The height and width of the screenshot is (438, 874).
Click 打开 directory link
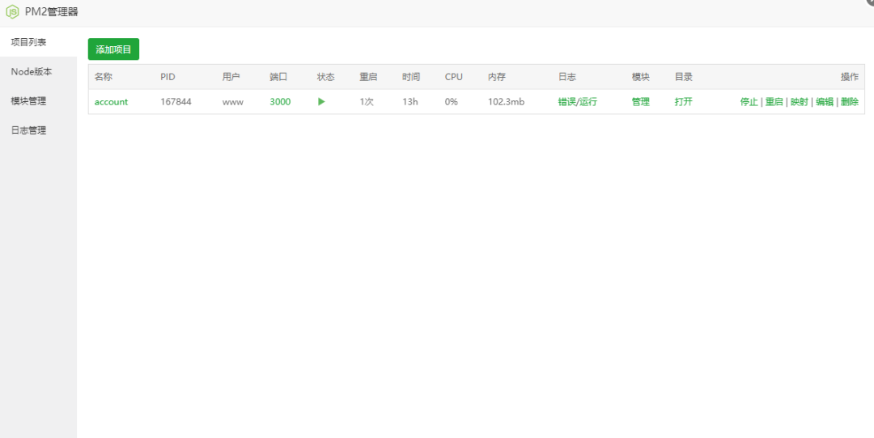click(683, 102)
